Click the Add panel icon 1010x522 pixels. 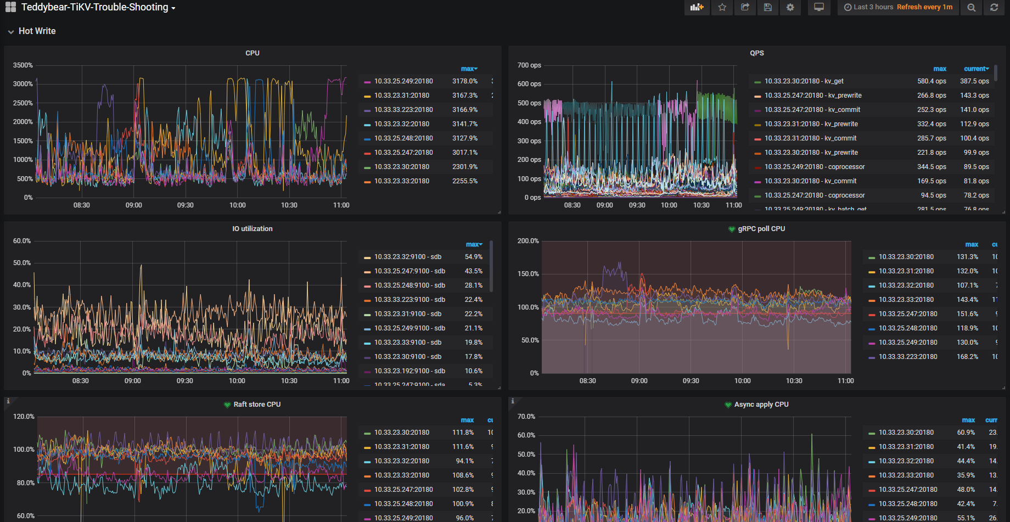(x=697, y=7)
